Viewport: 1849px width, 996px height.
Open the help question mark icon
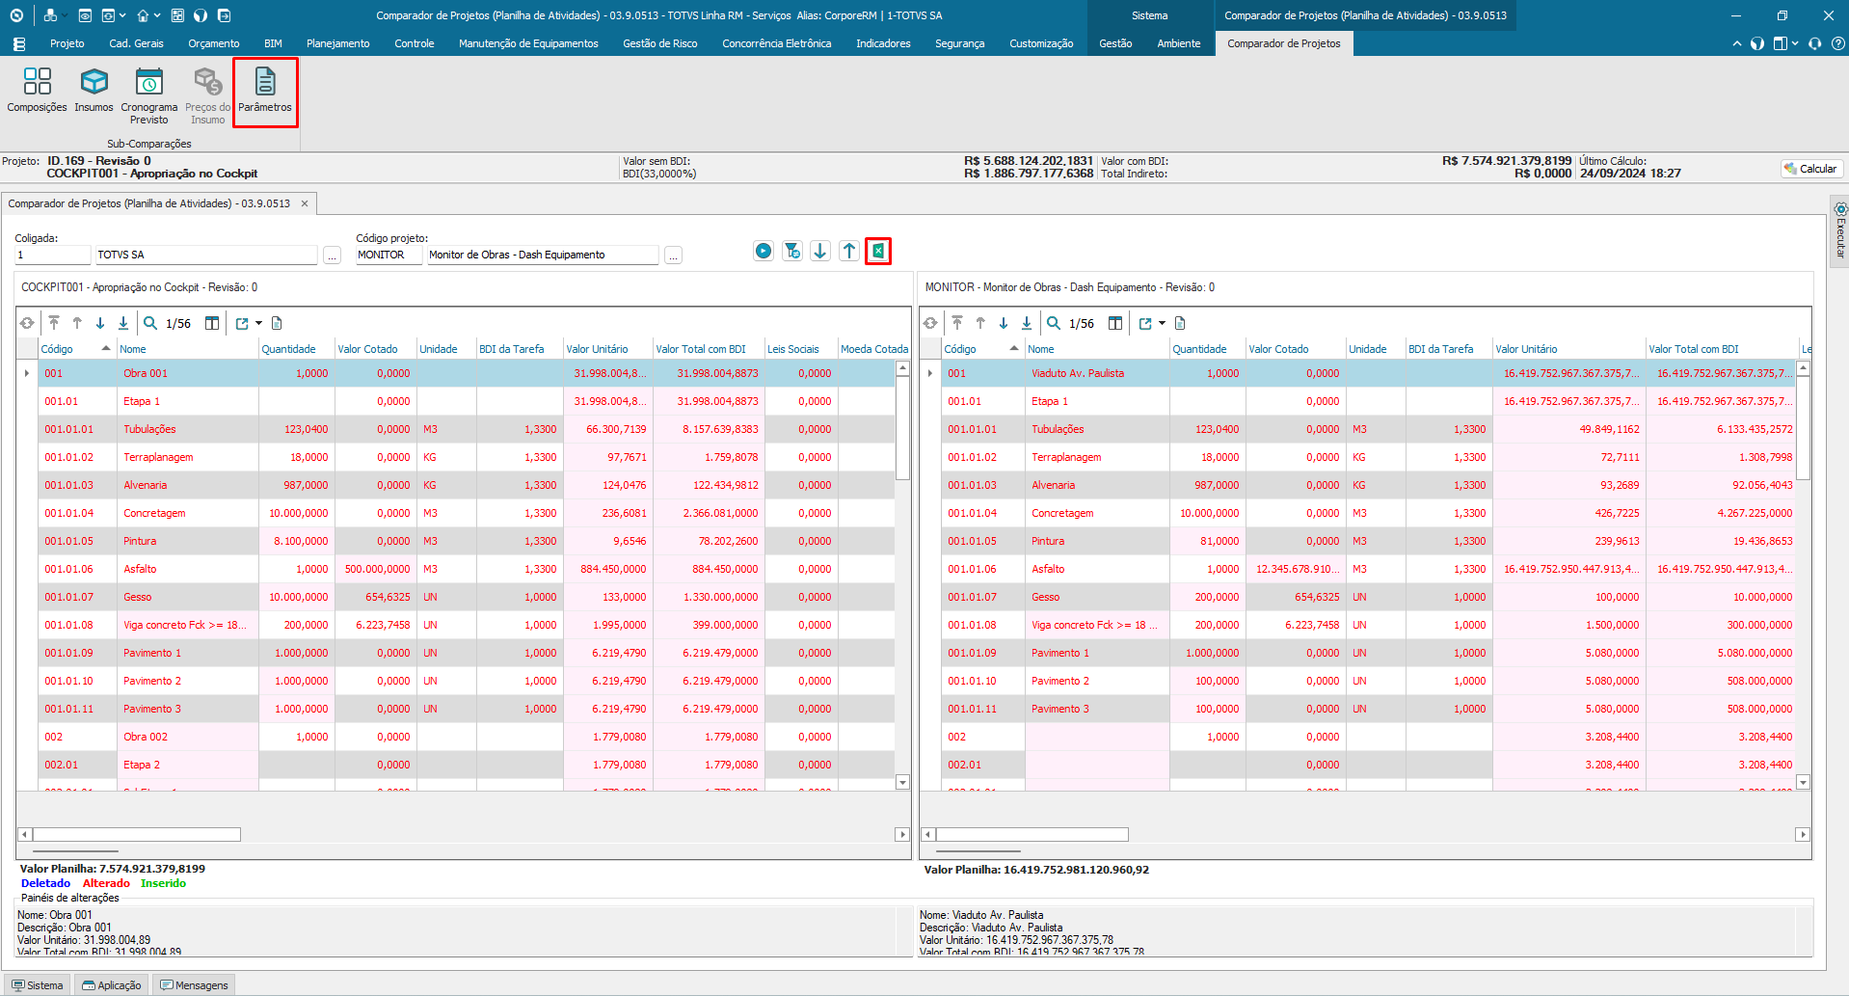click(x=1838, y=43)
